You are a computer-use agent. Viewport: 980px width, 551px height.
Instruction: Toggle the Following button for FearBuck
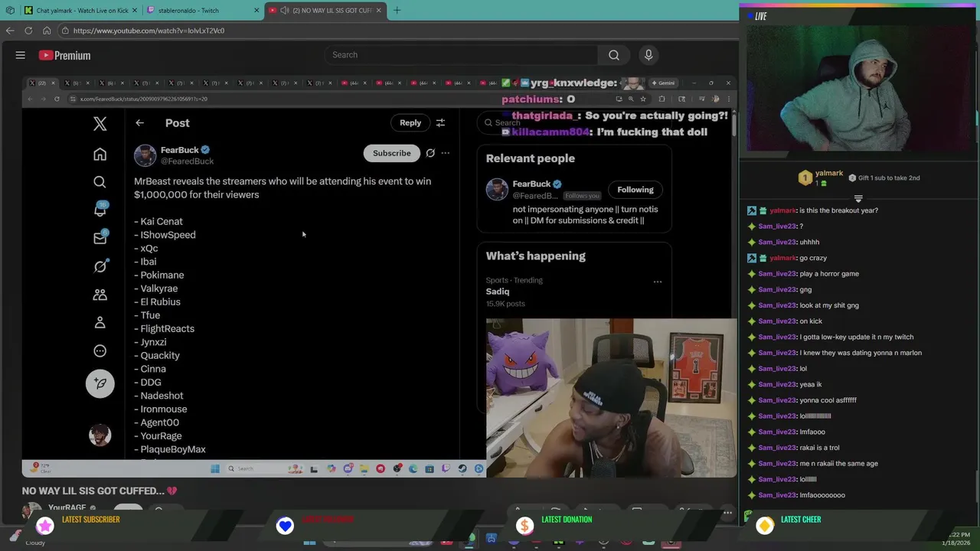(x=635, y=190)
